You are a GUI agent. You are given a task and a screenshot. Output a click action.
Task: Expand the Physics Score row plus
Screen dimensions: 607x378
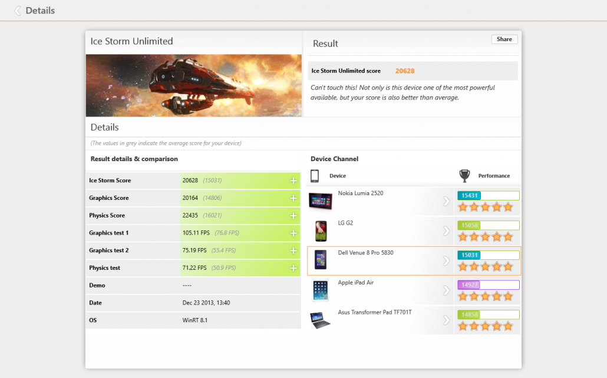(x=293, y=215)
